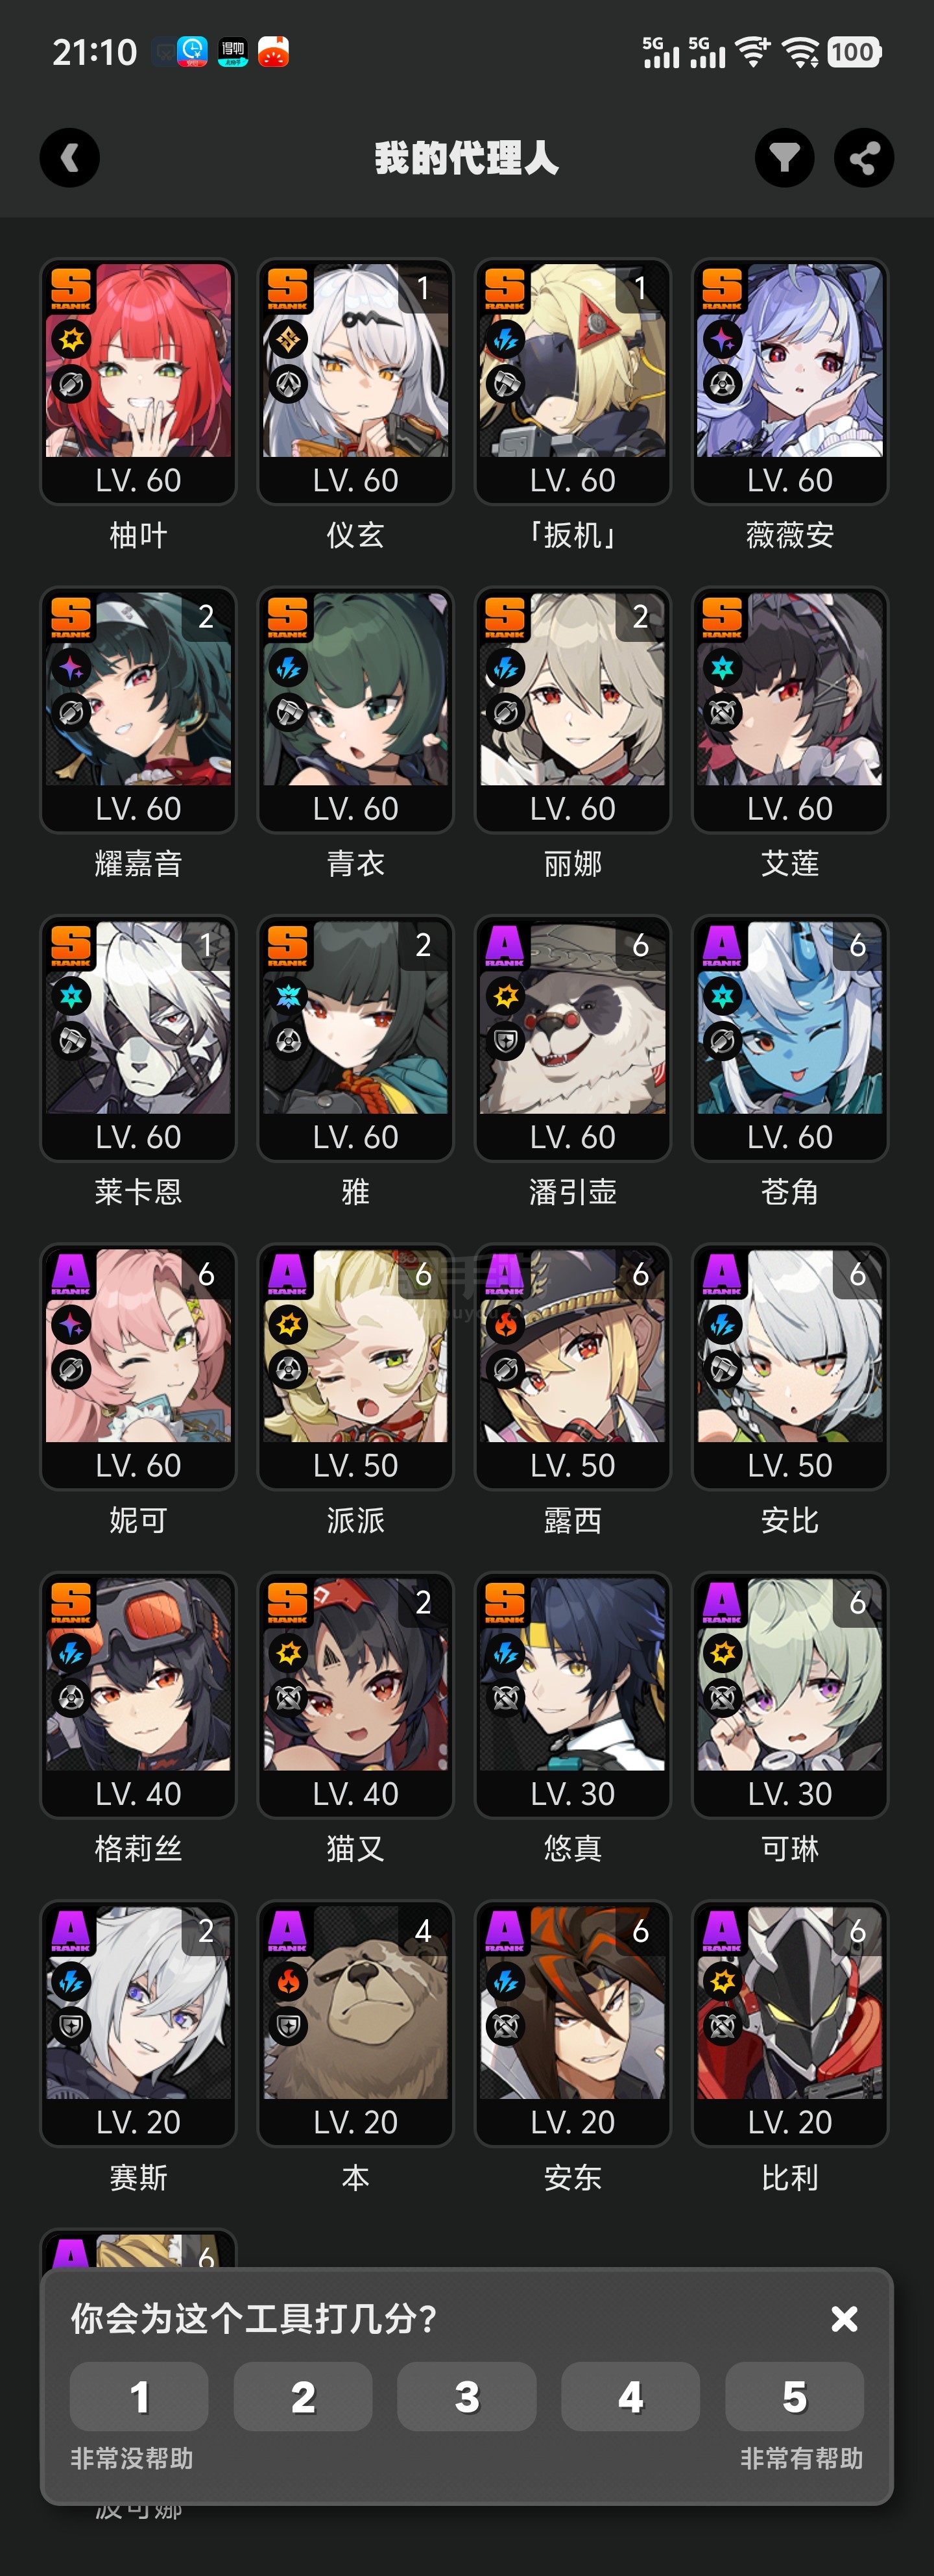
Task: Tap the 格莉丝 agent thumbnail
Action: [138, 1695]
